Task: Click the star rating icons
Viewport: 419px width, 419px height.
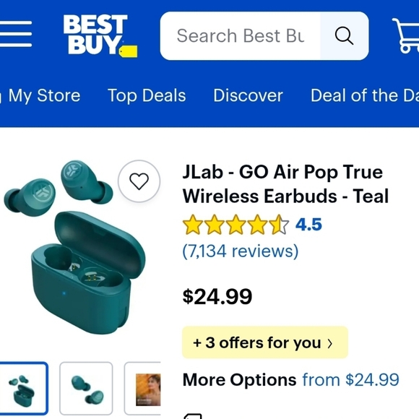Action: tap(236, 225)
